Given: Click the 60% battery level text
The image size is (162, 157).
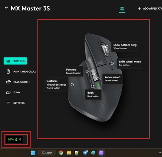Looking at the screenshot, I should tap(11, 140).
